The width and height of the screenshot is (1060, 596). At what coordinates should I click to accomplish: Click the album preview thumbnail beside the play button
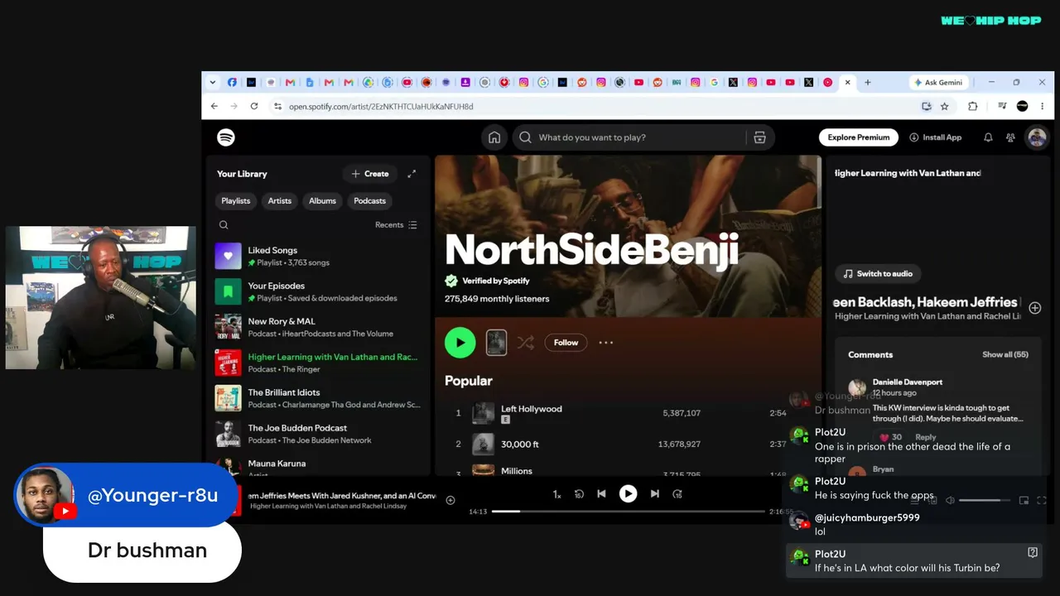496,343
